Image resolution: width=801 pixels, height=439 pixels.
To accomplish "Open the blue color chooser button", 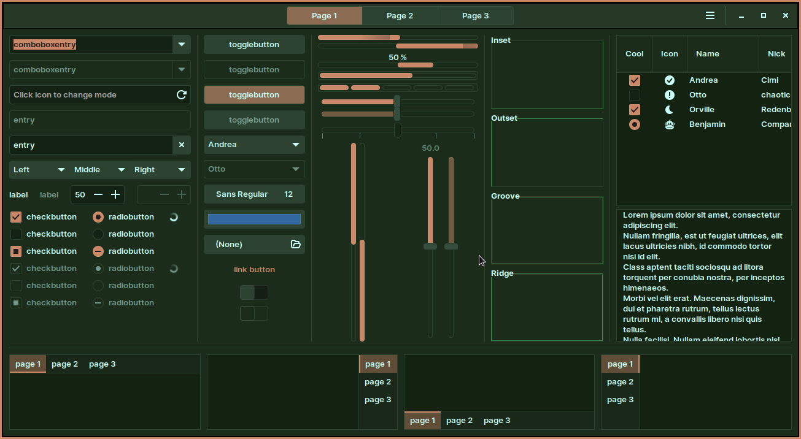I will [x=254, y=219].
